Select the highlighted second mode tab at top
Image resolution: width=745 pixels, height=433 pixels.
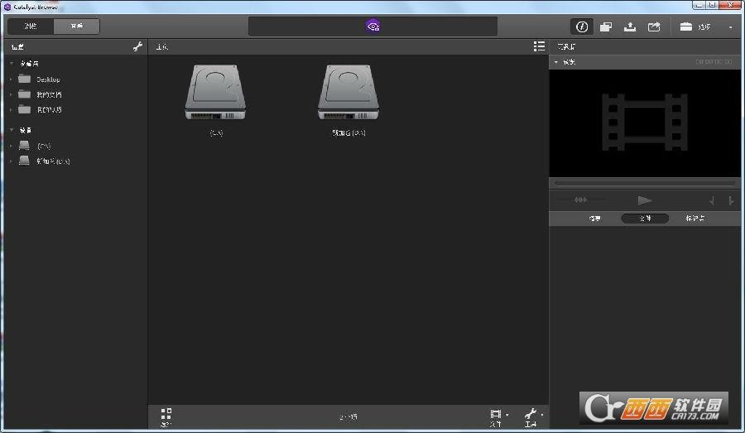pos(76,26)
